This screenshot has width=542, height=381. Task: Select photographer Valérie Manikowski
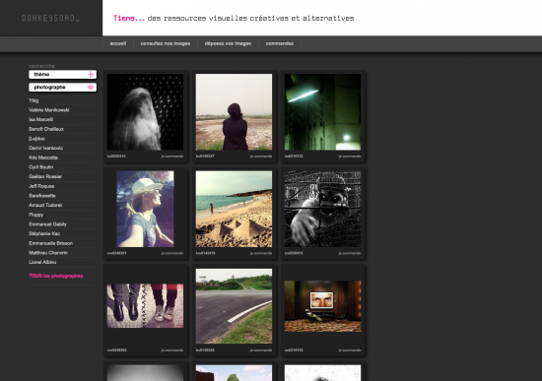pyautogui.click(x=48, y=110)
